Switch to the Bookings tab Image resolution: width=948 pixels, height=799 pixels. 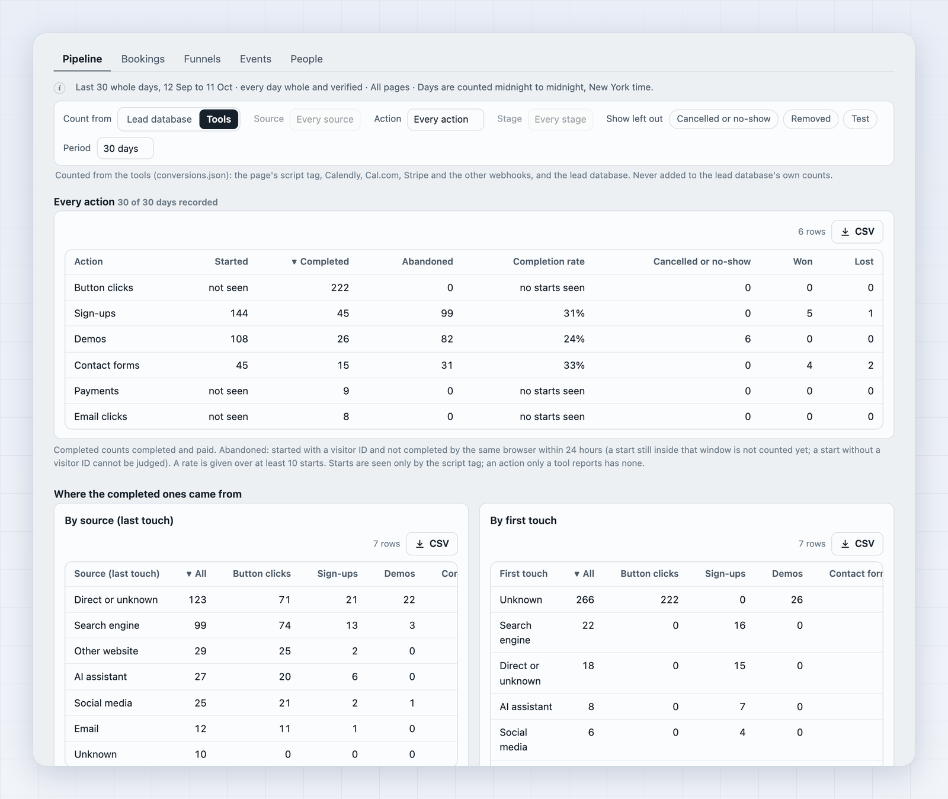point(143,59)
